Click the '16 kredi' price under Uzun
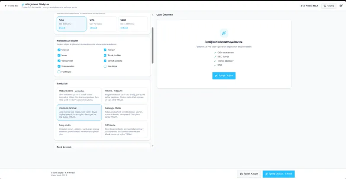 tap(124, 28)
